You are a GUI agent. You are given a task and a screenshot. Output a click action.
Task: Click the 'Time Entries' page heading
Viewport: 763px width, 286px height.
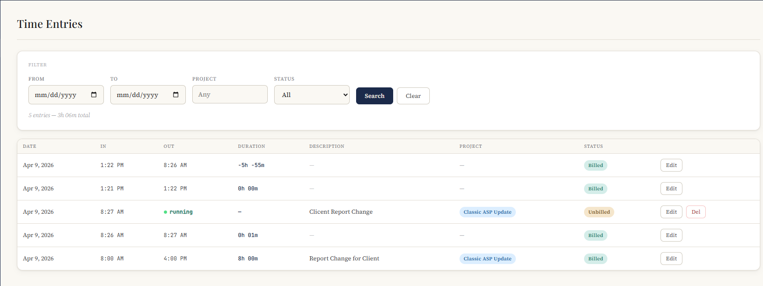pos(50,24)
